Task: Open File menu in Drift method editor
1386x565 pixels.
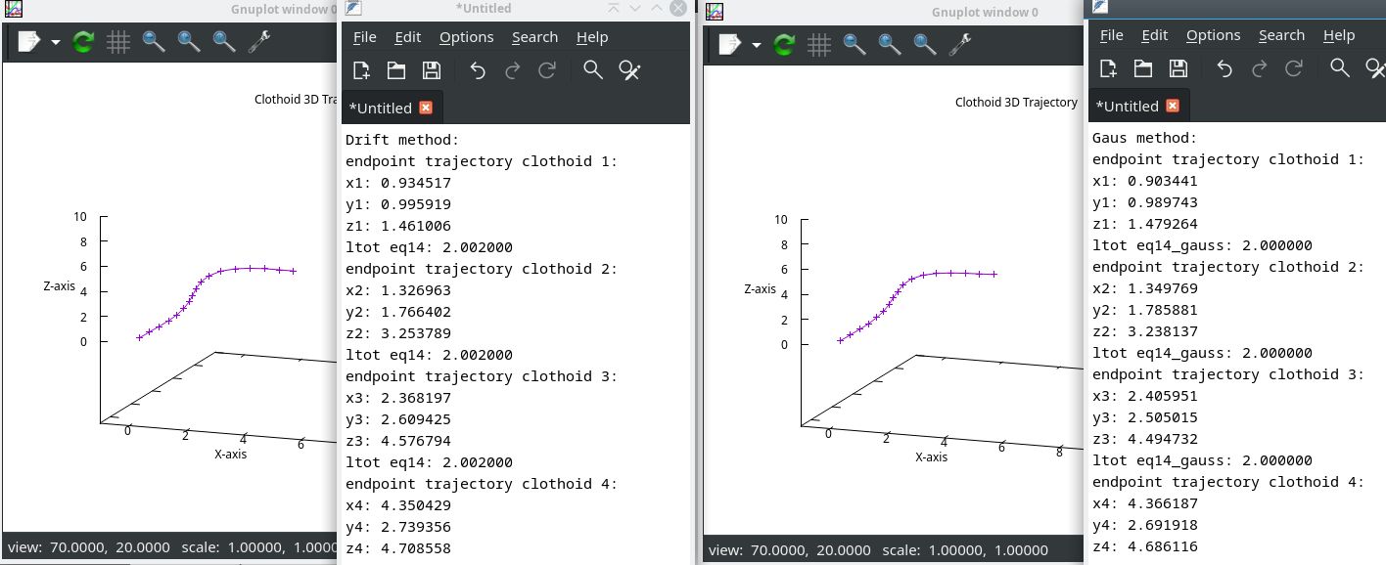Action: 365,37
